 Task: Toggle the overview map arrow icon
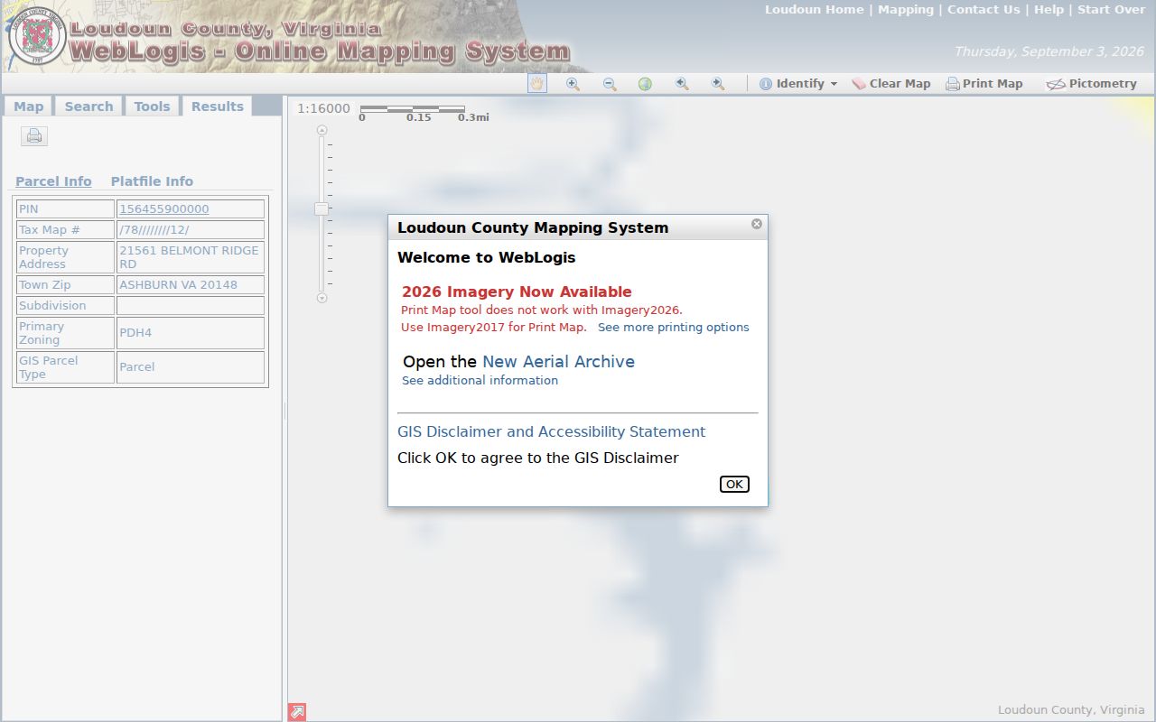(297, 712)
